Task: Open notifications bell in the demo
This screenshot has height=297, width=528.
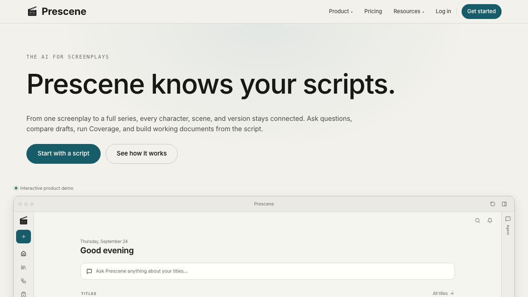Action: click(490, 221)
